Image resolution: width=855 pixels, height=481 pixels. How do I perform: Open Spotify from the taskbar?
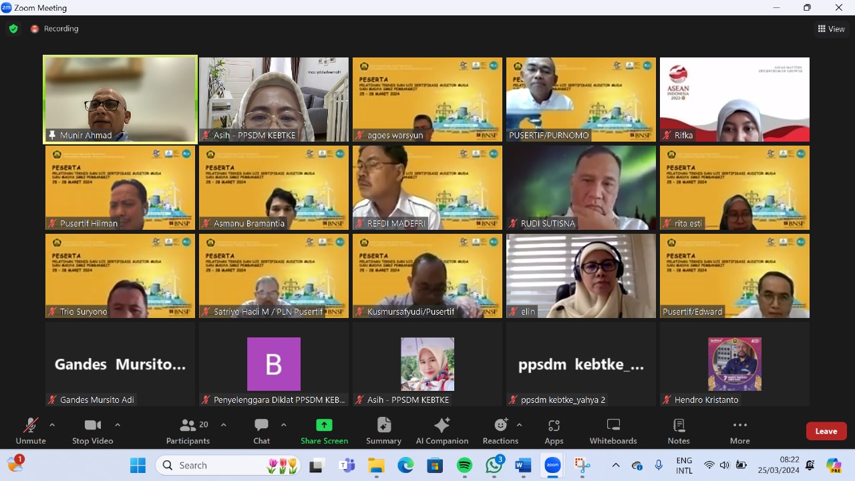464,466
